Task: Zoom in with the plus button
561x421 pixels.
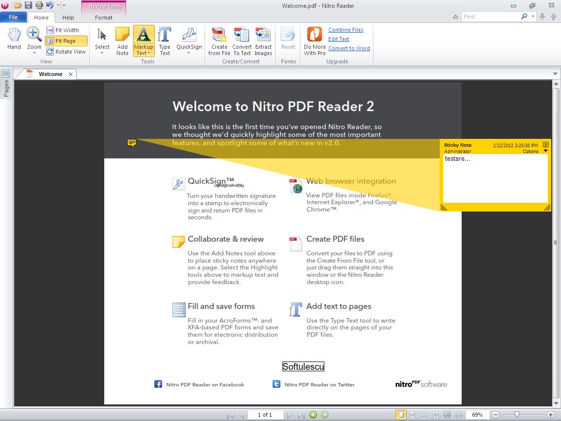Action: [551, 415]
